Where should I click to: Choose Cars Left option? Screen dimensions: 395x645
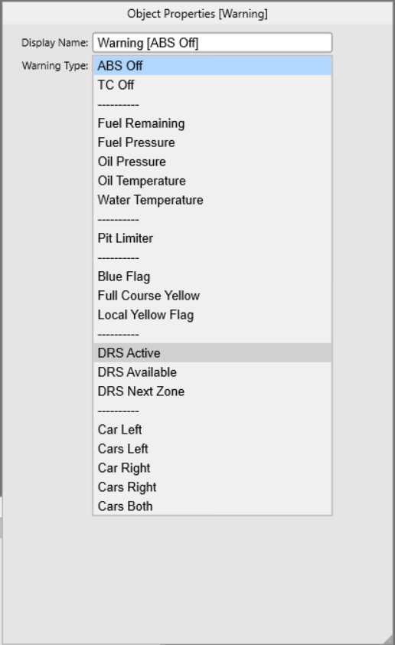coord(212,448)
